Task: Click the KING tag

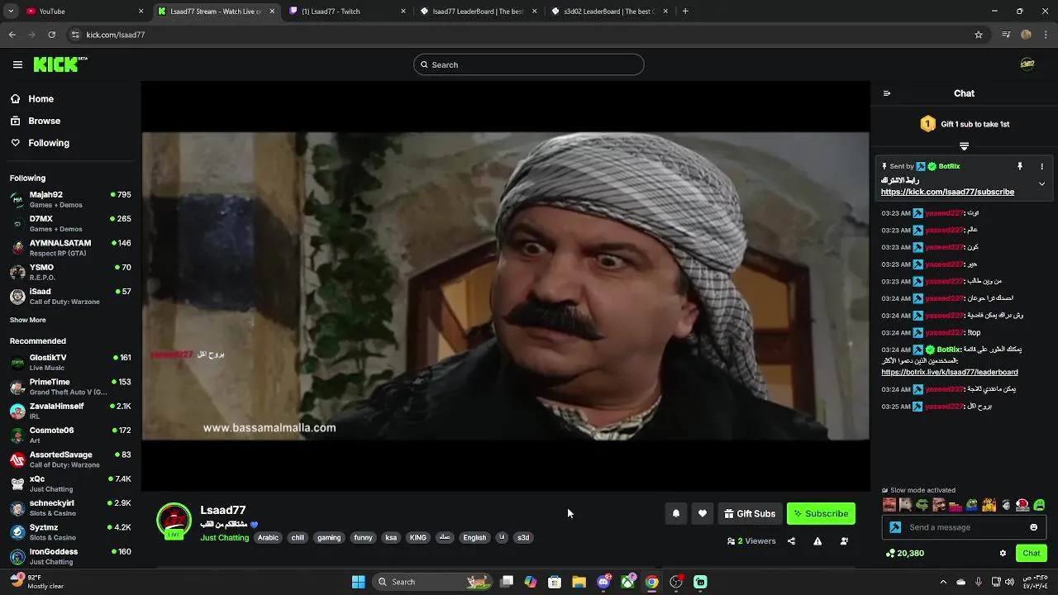Action: (418, 537)
